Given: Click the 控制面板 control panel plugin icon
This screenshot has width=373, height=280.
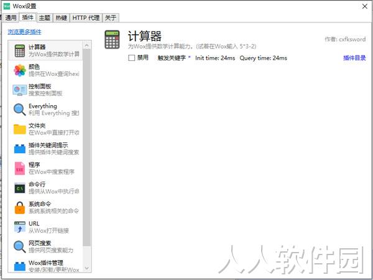Looking at the screenshot, I should [x=20, y=90].
